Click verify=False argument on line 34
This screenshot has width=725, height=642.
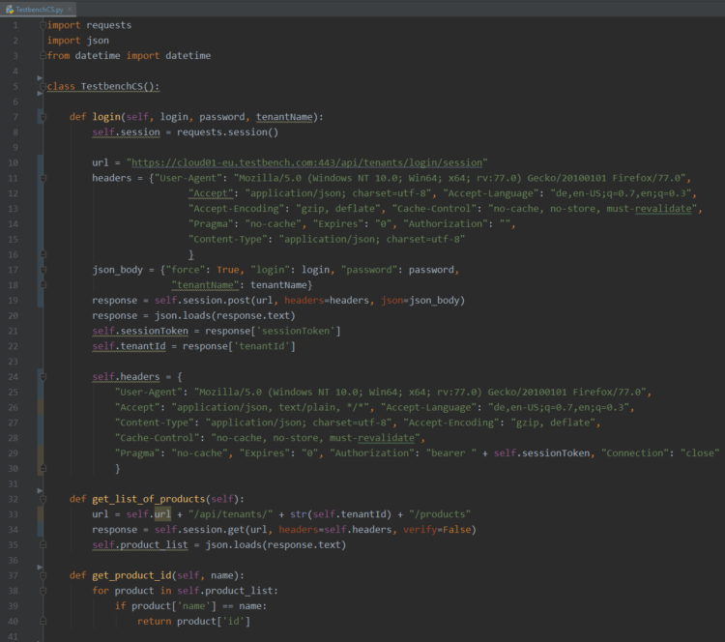pyautogui.click(x=437, y=530)
